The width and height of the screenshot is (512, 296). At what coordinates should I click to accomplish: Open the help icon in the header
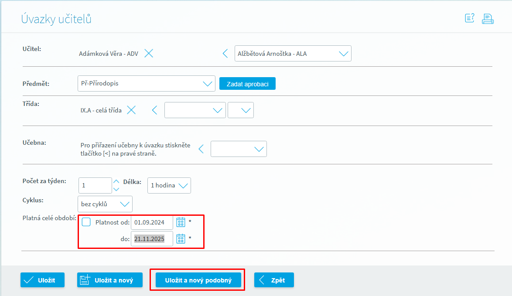[x=470, y=18]
